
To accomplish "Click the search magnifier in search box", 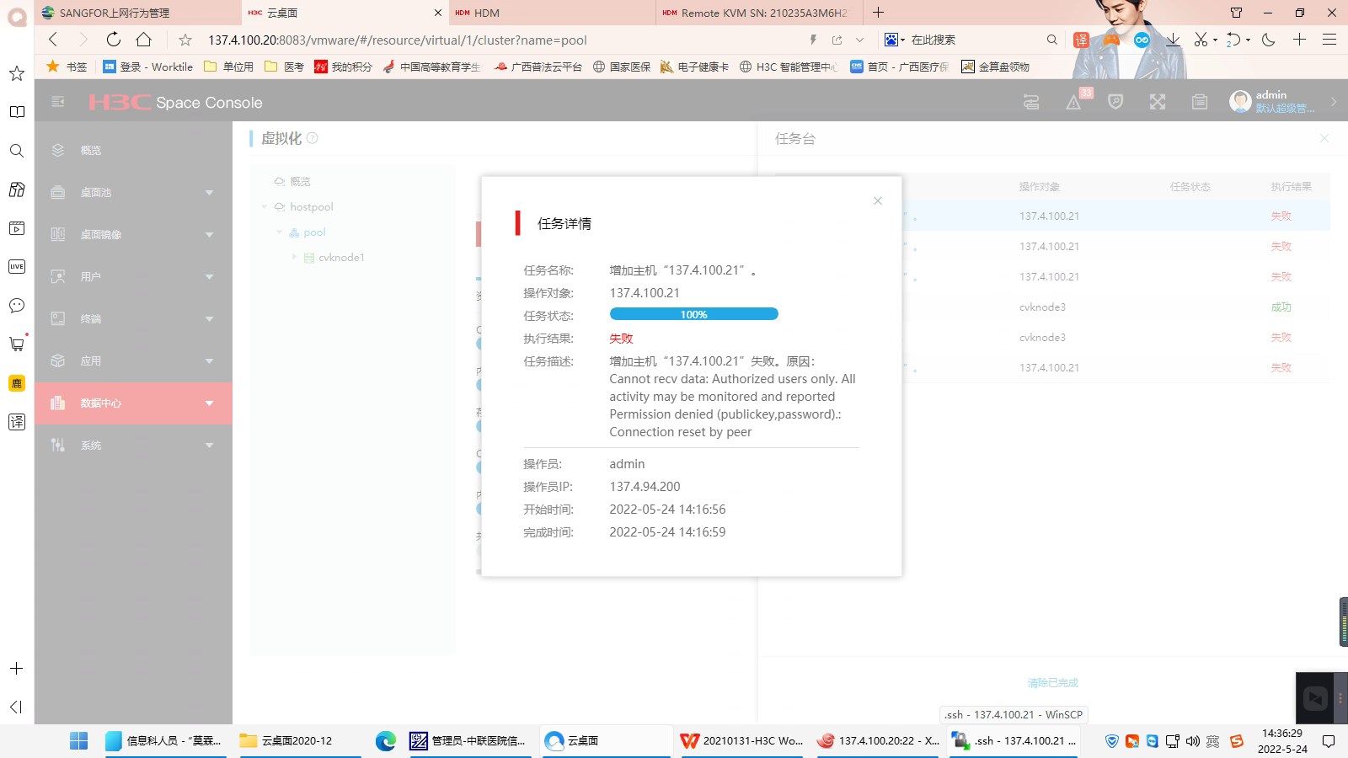I will [x=1051, y=40].
